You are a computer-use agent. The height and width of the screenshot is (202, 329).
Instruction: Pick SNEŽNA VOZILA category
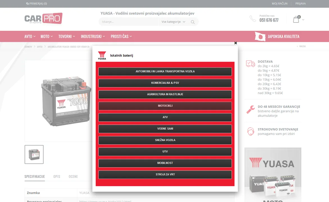[165, 140]
